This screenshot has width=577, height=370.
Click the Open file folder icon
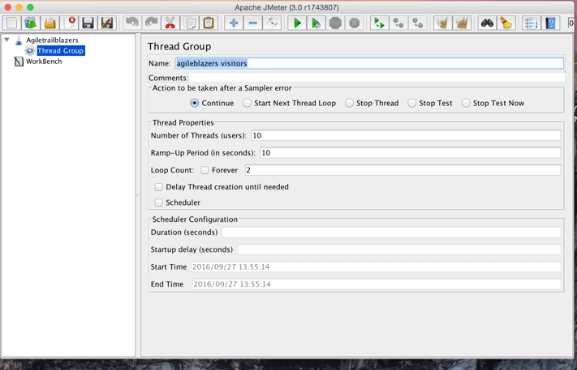(50, 23)
